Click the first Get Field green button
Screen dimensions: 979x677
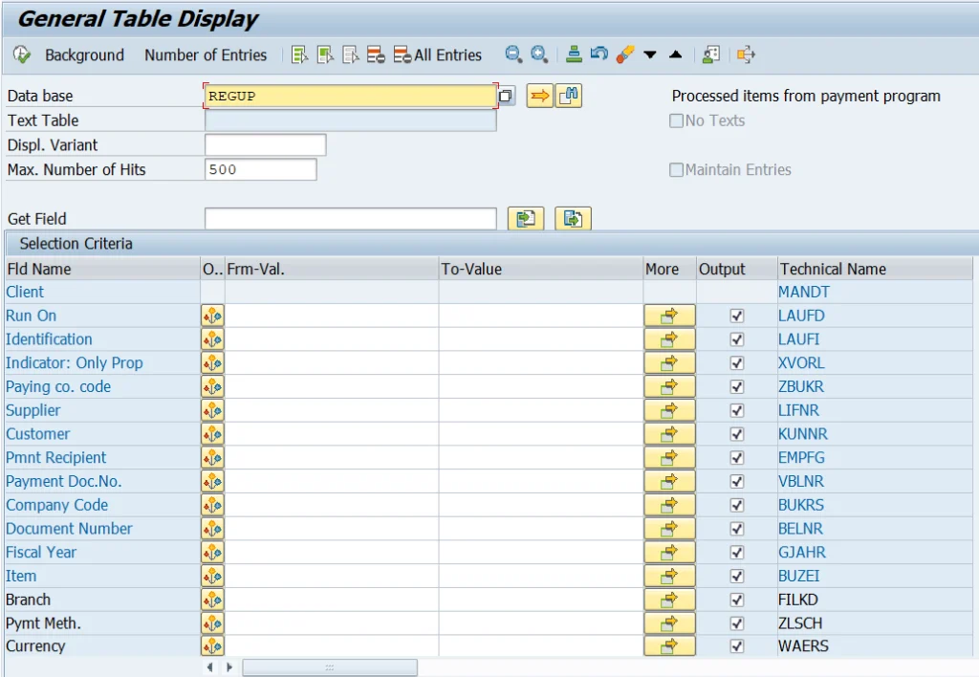[526, 219]
